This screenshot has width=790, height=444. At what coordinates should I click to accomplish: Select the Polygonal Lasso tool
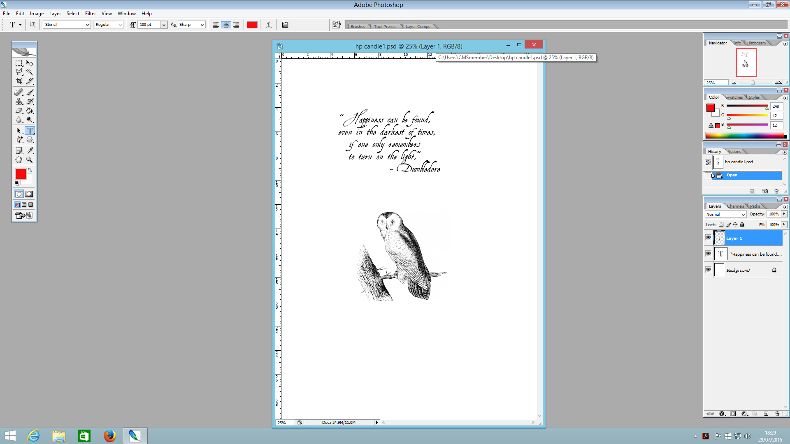tap(19, 72)
